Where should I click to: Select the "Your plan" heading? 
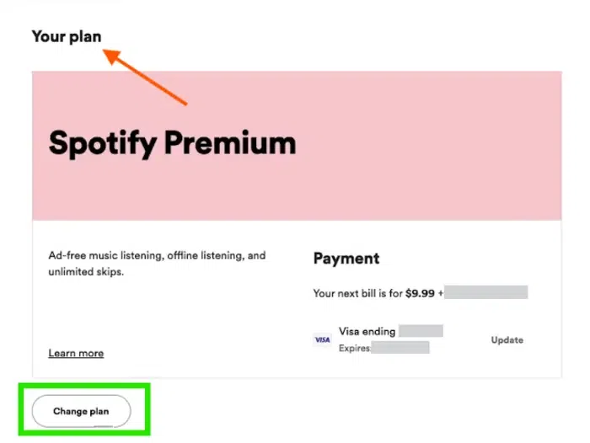click(x=66, y=36)
